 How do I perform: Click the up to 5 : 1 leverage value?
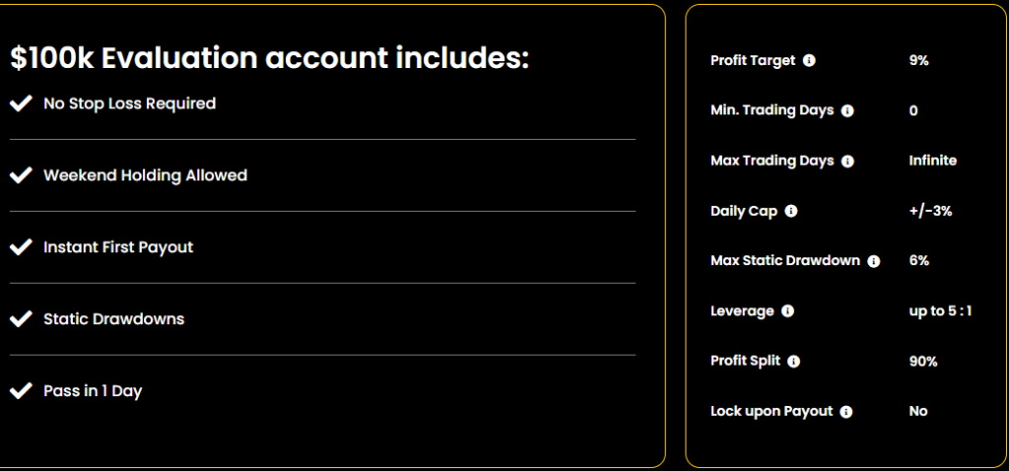[940, 311]
